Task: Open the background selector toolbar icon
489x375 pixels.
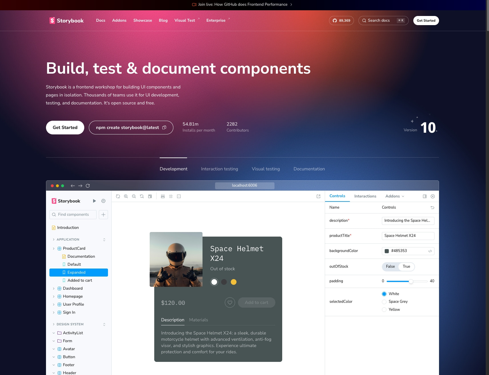Action: [x=150, y=196]
